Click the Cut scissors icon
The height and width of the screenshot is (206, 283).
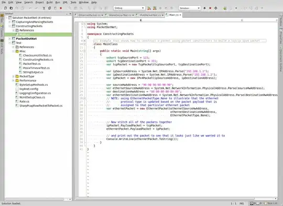pyautogui.click(x=44, y=8)
